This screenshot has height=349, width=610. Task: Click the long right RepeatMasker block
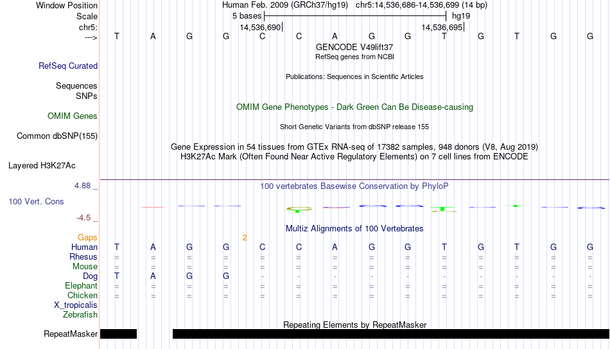[x=391, y=334]
